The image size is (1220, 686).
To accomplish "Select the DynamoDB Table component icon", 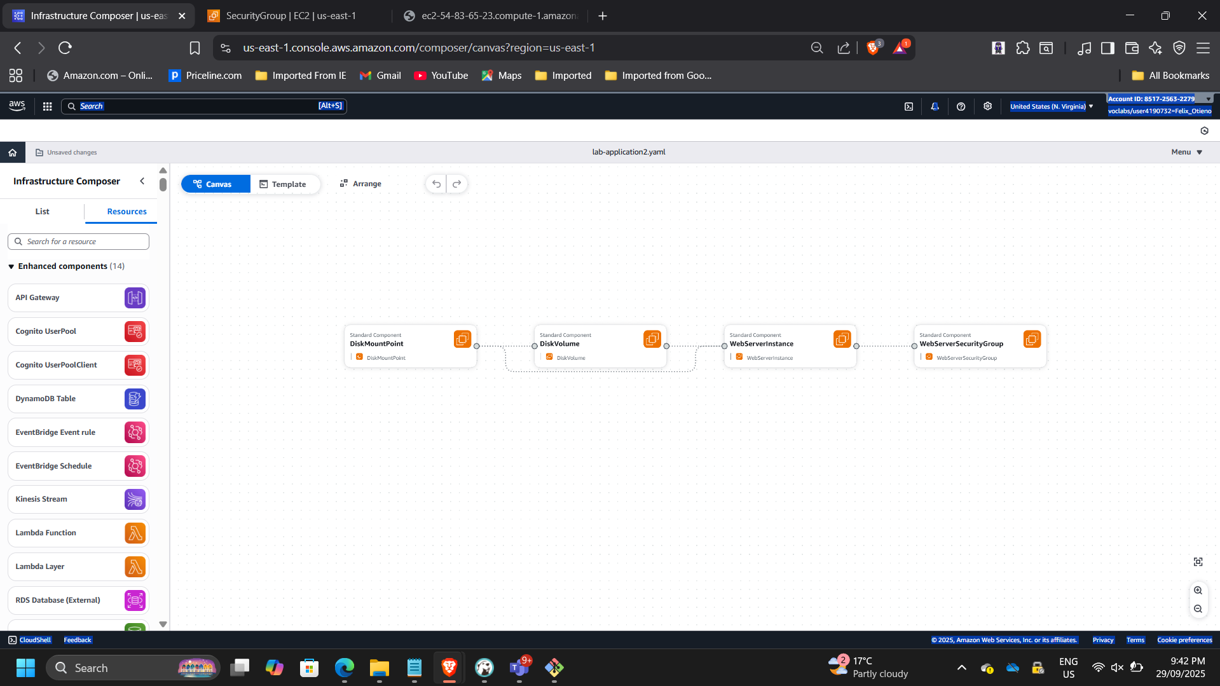I will [x=134, y=399].
